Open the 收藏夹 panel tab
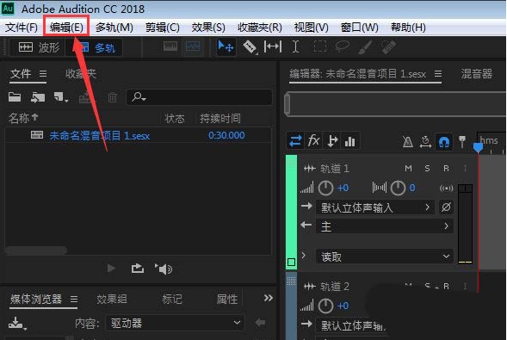507x340 pixels. click(x=81, y=74)
